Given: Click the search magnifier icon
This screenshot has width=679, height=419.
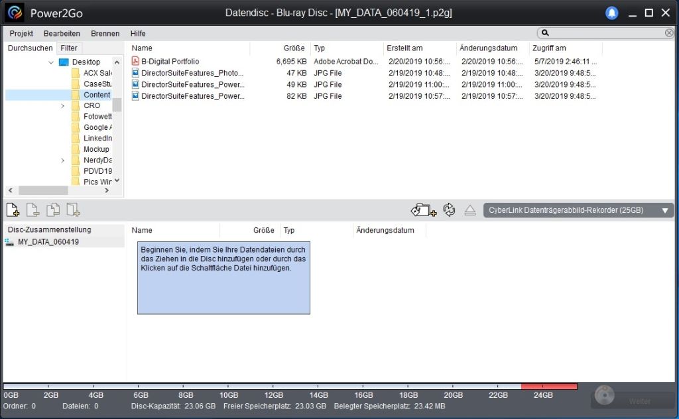Looking at the screenshot, I should [545, 33].
